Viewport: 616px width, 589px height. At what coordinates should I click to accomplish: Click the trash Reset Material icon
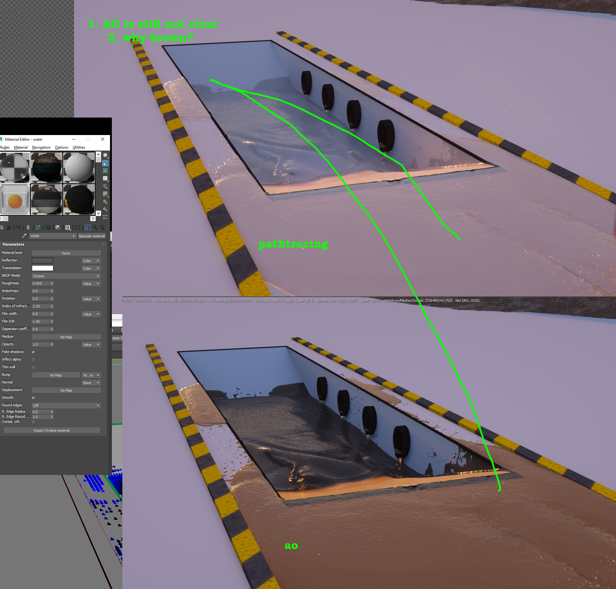pyautogui.click(x=28, y=227)
